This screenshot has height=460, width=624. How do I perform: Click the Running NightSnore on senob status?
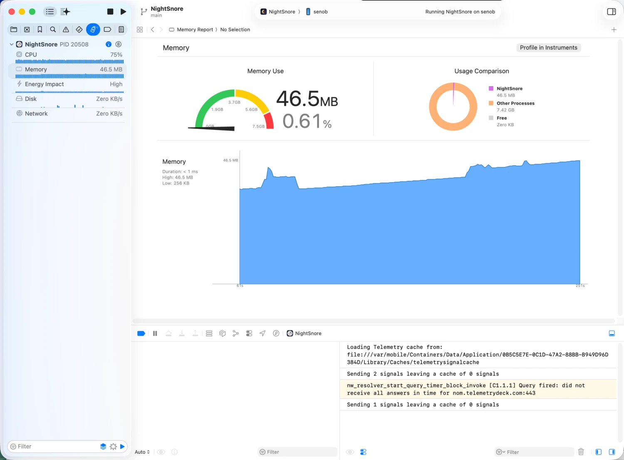coord(460,12)
